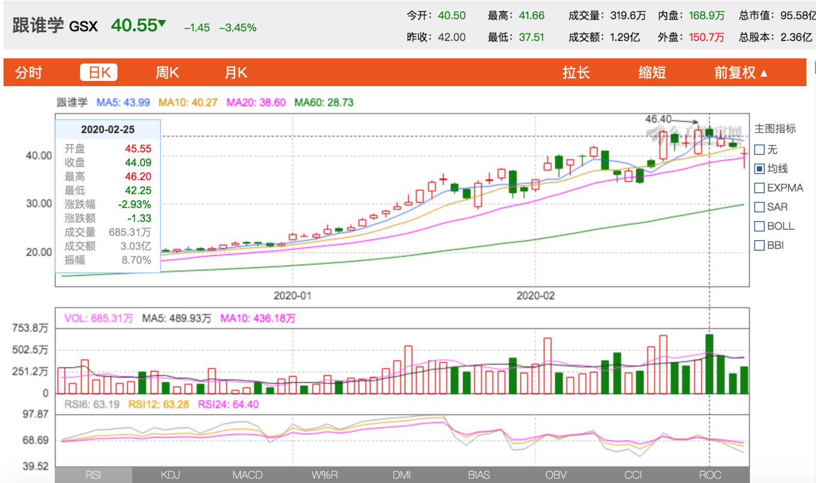Screen dimensions: 816x483
Task: Switch to the ROC indicator tab
Action: tap(710, 475)
